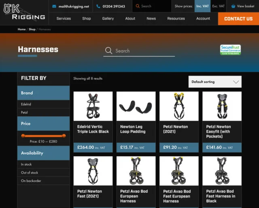
Task: Click the shopping basket icon
Action: point(233,6)
